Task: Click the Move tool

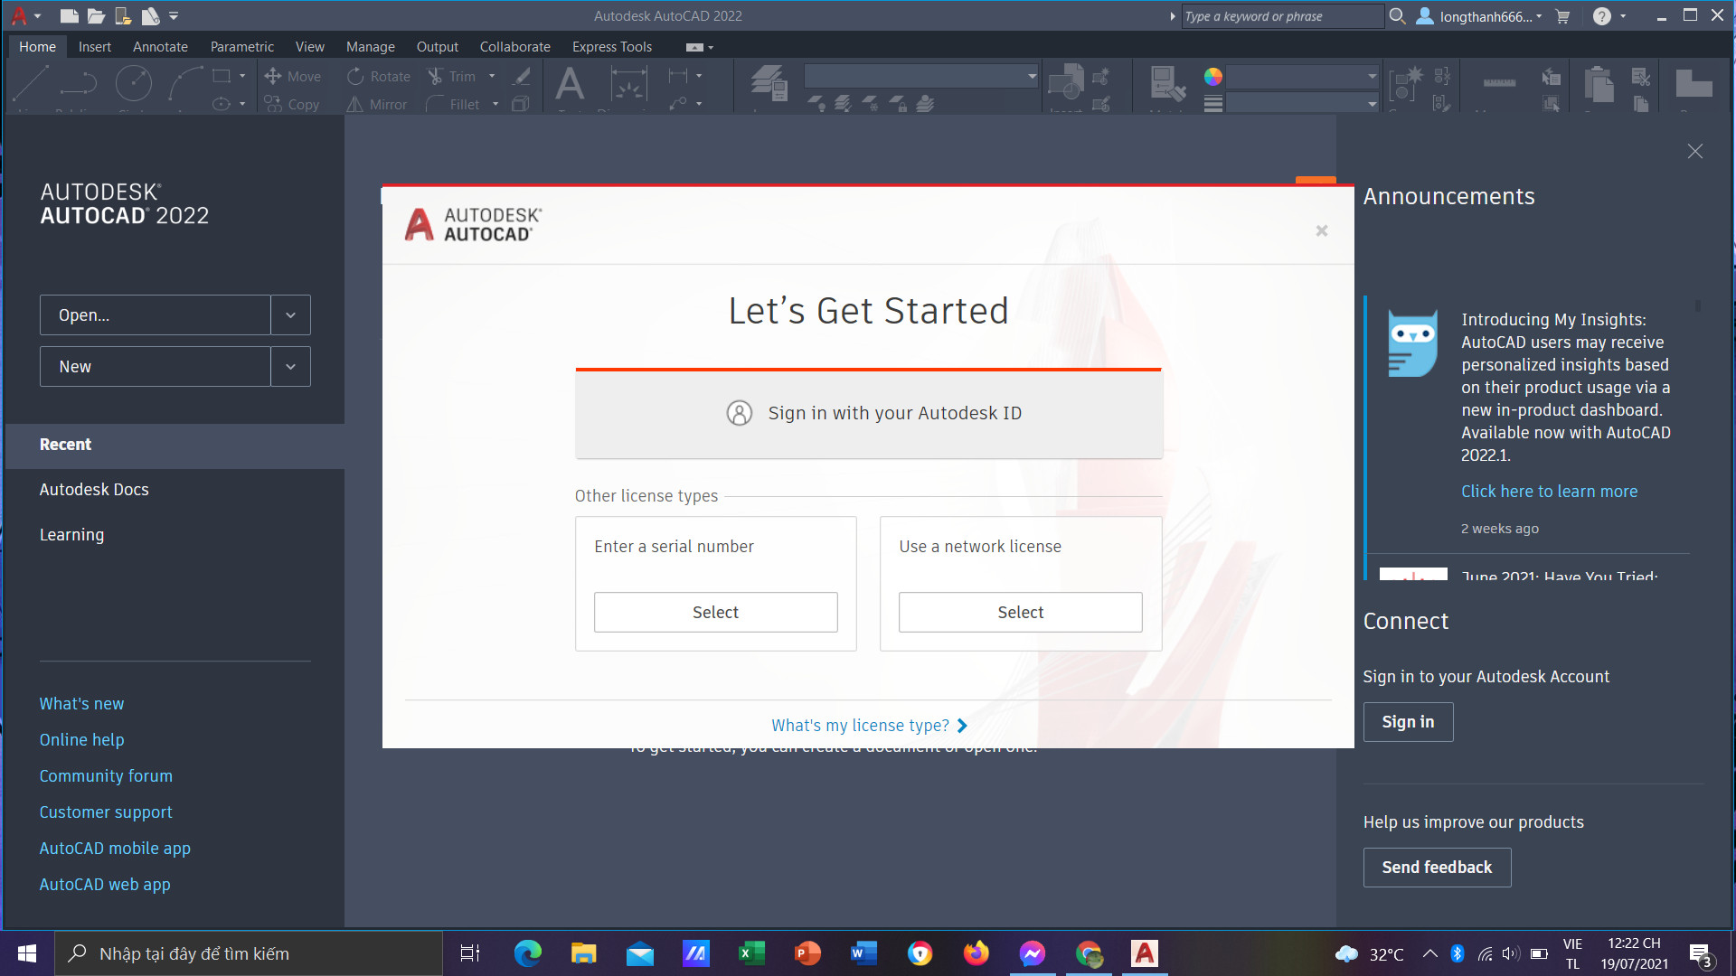Action: point(292,77)
